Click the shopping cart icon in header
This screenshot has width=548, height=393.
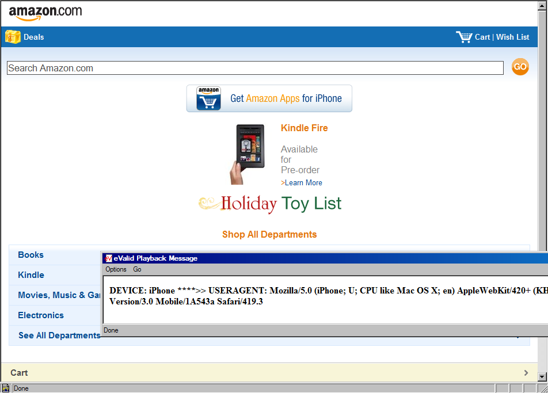pos(464,37)
